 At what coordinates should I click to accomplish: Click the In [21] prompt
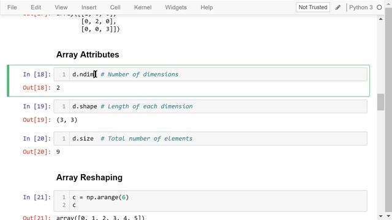pos(37,197)
